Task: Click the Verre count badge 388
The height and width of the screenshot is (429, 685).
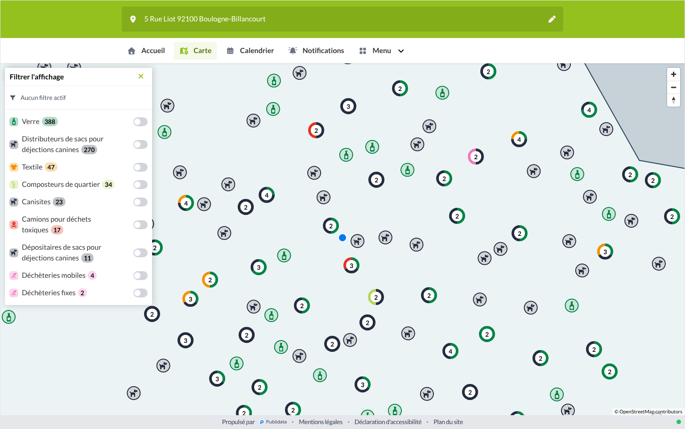Action: pyautogui.click(x=50, y=122)
